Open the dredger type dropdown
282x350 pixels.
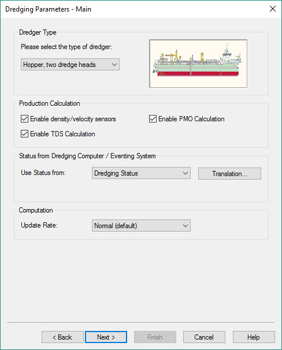click(x=70, y=65)
